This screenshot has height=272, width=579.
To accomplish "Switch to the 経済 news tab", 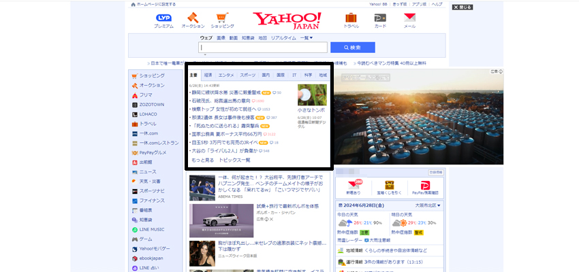I will (x=208, y=75).
